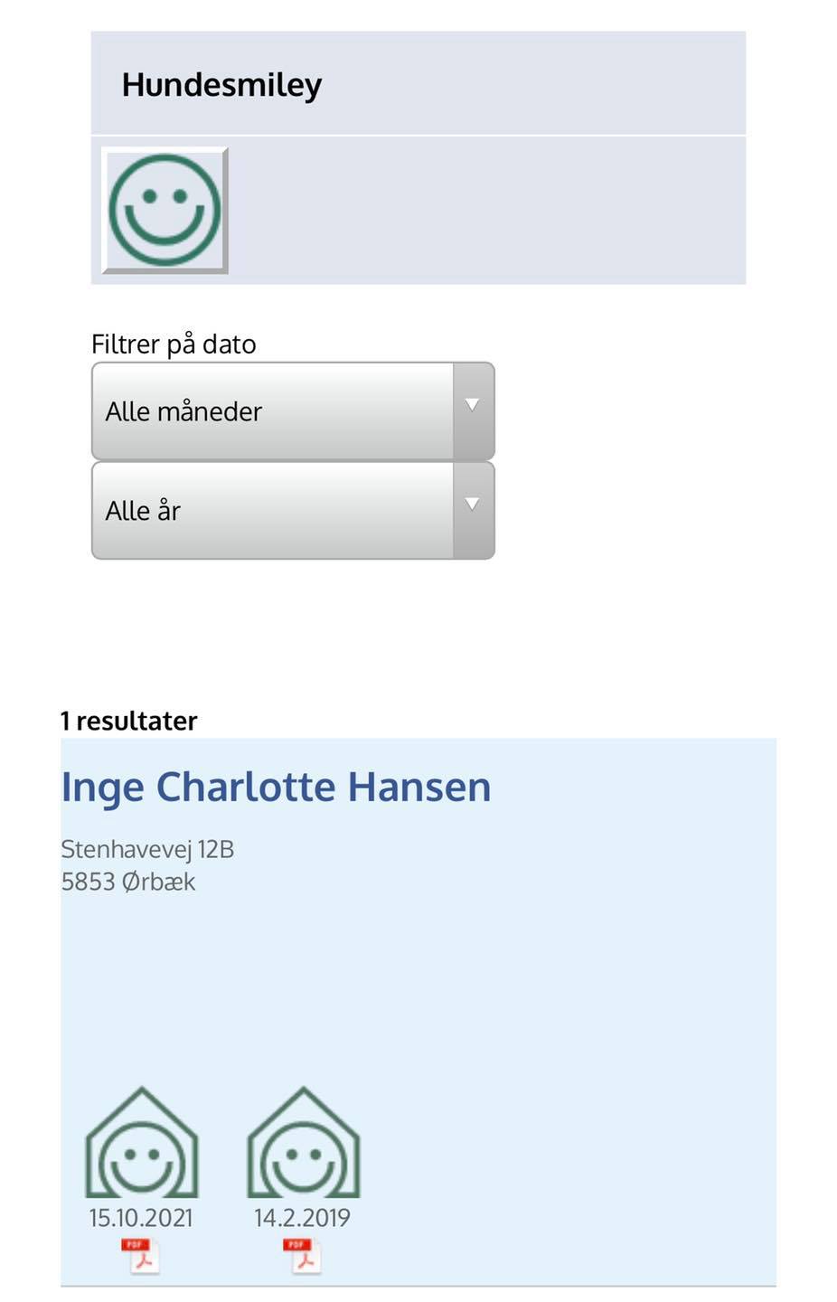Click the 1 resultater count text

128,721
